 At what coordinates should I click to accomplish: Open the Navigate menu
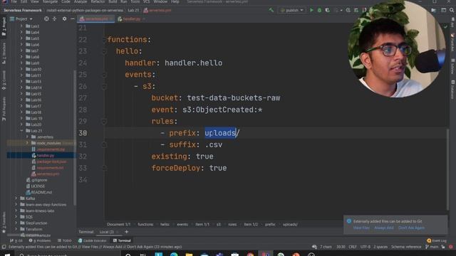50,1
